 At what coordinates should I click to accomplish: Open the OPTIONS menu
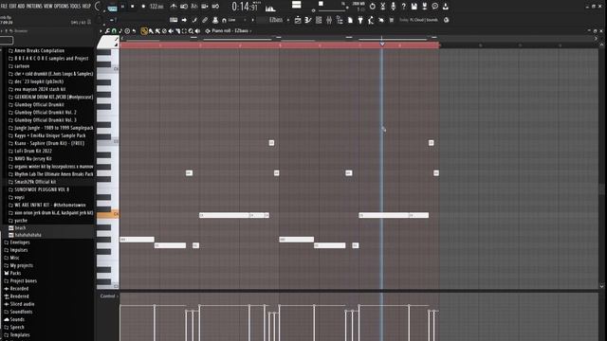click(61, 6)
